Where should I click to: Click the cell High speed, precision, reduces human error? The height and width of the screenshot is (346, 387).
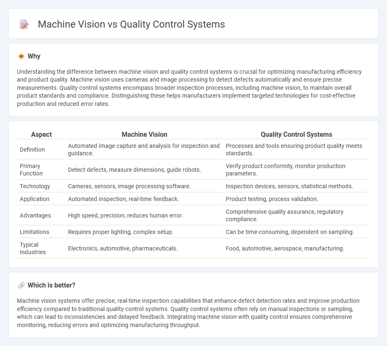(x=145, y=215)
